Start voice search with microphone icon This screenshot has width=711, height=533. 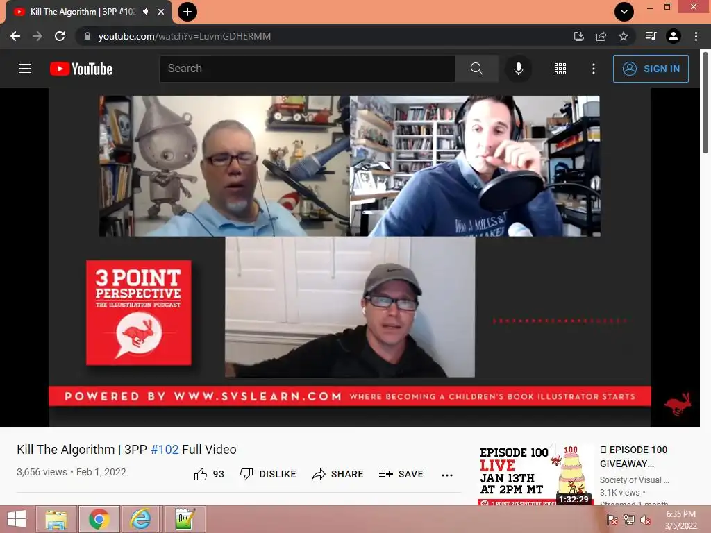tap(518, 69)
